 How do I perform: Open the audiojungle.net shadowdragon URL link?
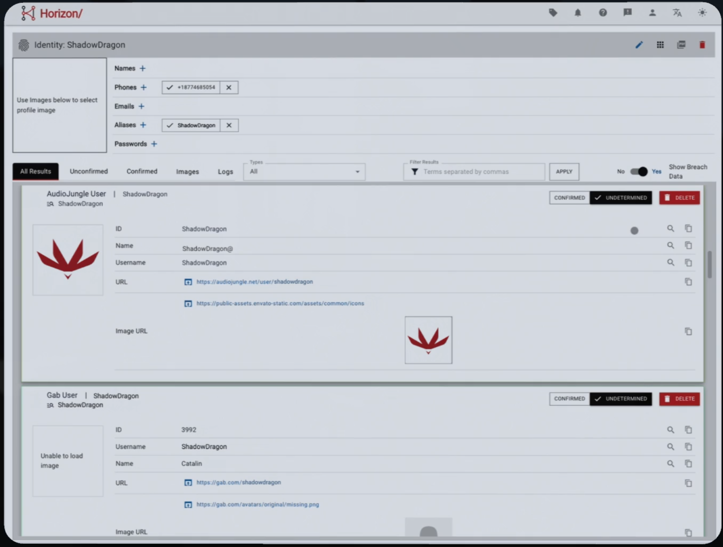coord(254,282)
